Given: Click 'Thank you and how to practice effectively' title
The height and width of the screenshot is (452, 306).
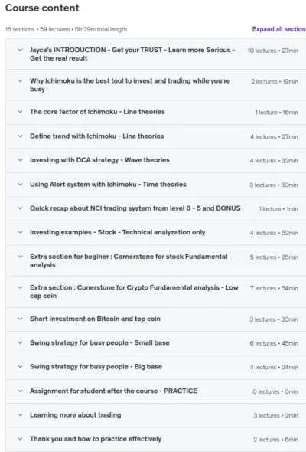Looking at the screenshot, I should point(96,439).
